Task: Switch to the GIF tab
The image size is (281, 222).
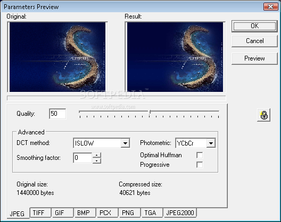Action: click(x=63, y=213)
